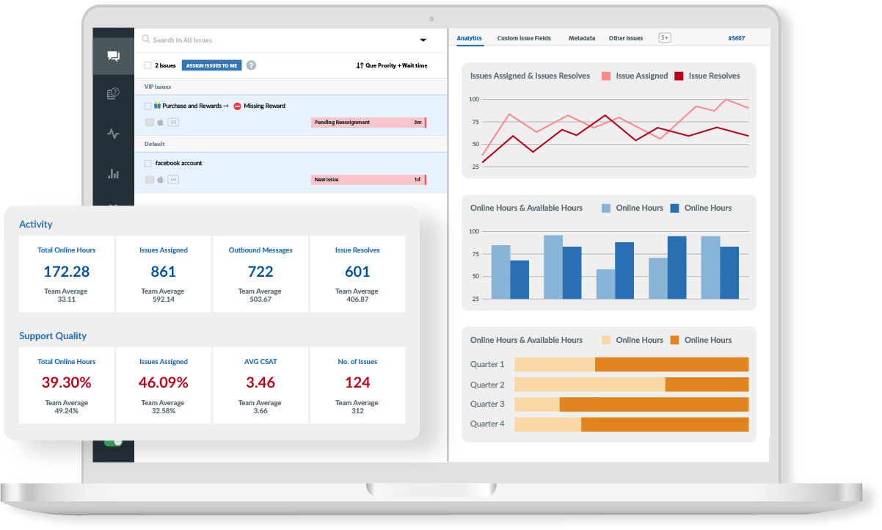The height and width of the screenshot is (530, 882).
Task: Tick the facebook account issue checkbox
Action: (x=148, y=163)
